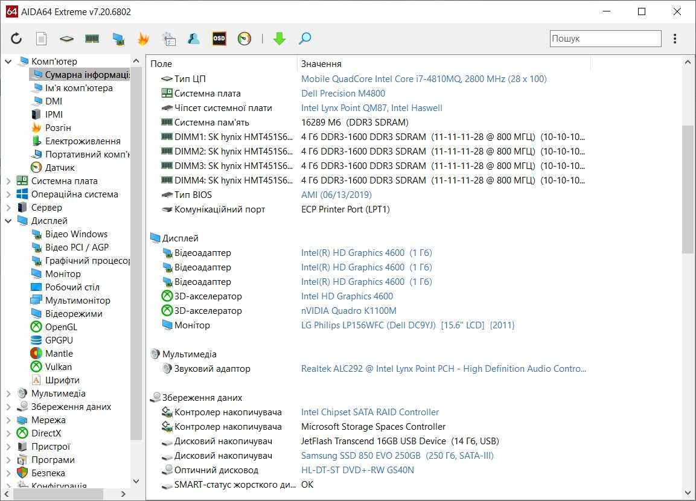This screenshot has width=696, height=501.
Task: Open the audit manager toolbar icon
Action: click(x=168, y=39)
